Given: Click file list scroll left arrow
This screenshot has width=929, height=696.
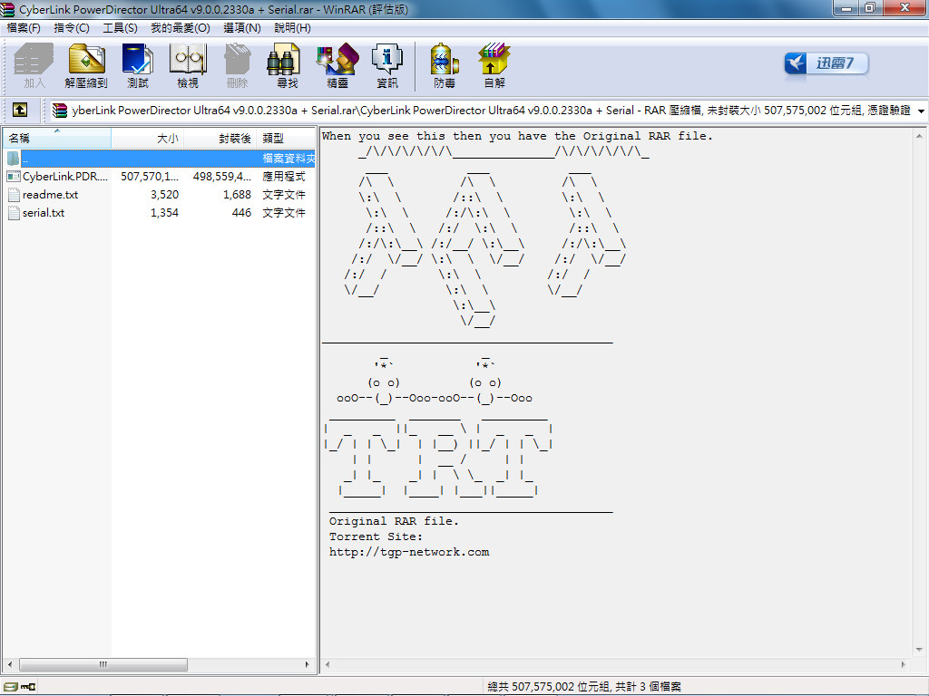Looking at the screenshot, I should 10,664.
